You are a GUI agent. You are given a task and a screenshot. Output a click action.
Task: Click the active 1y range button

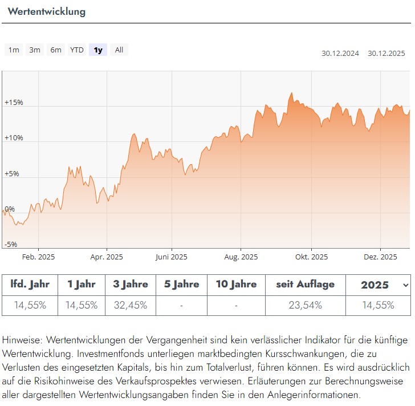point(98,50)
